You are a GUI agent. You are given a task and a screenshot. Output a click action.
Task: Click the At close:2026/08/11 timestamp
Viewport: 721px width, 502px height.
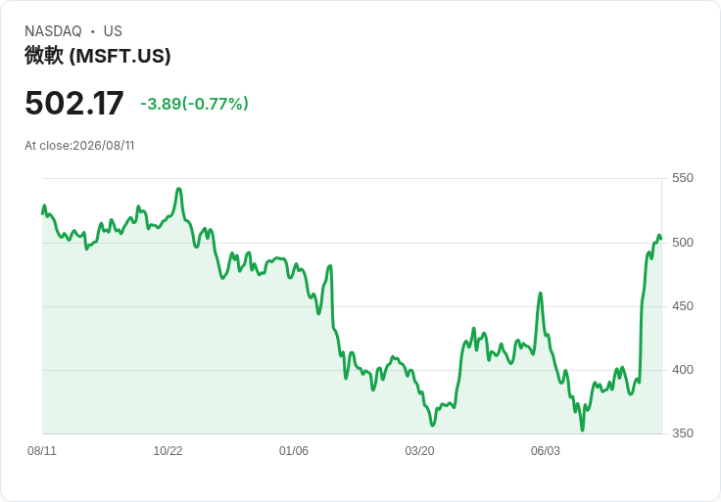click(79, 146)
